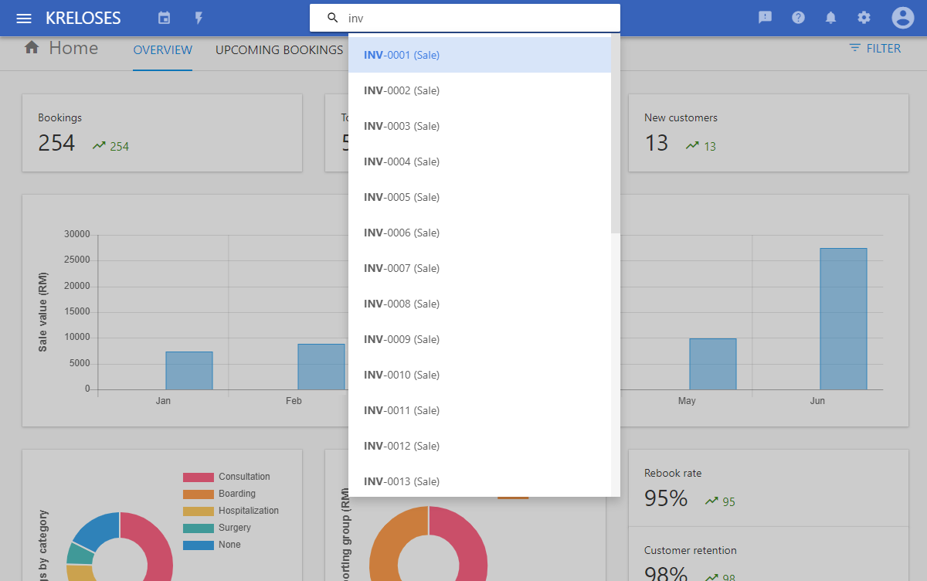Image resolution: width=927 pixels, height=581 pixels.
Task: Open the feedback message icon
Action: click(765, 18)
